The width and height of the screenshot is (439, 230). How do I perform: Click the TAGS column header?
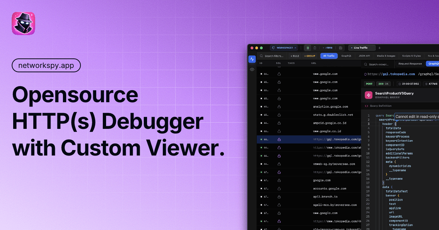click(x=291, y=63)
